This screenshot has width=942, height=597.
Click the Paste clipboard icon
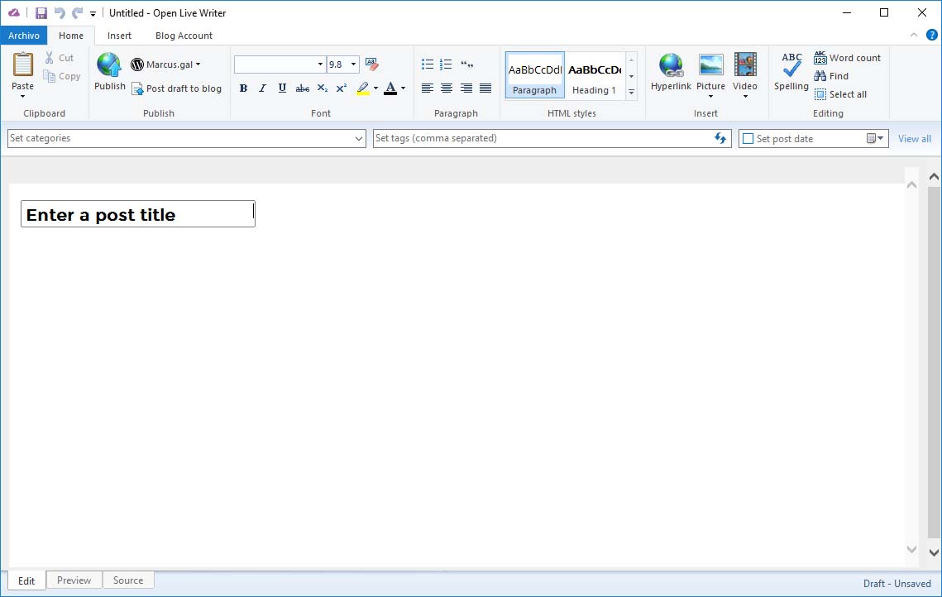click(23, 64)
